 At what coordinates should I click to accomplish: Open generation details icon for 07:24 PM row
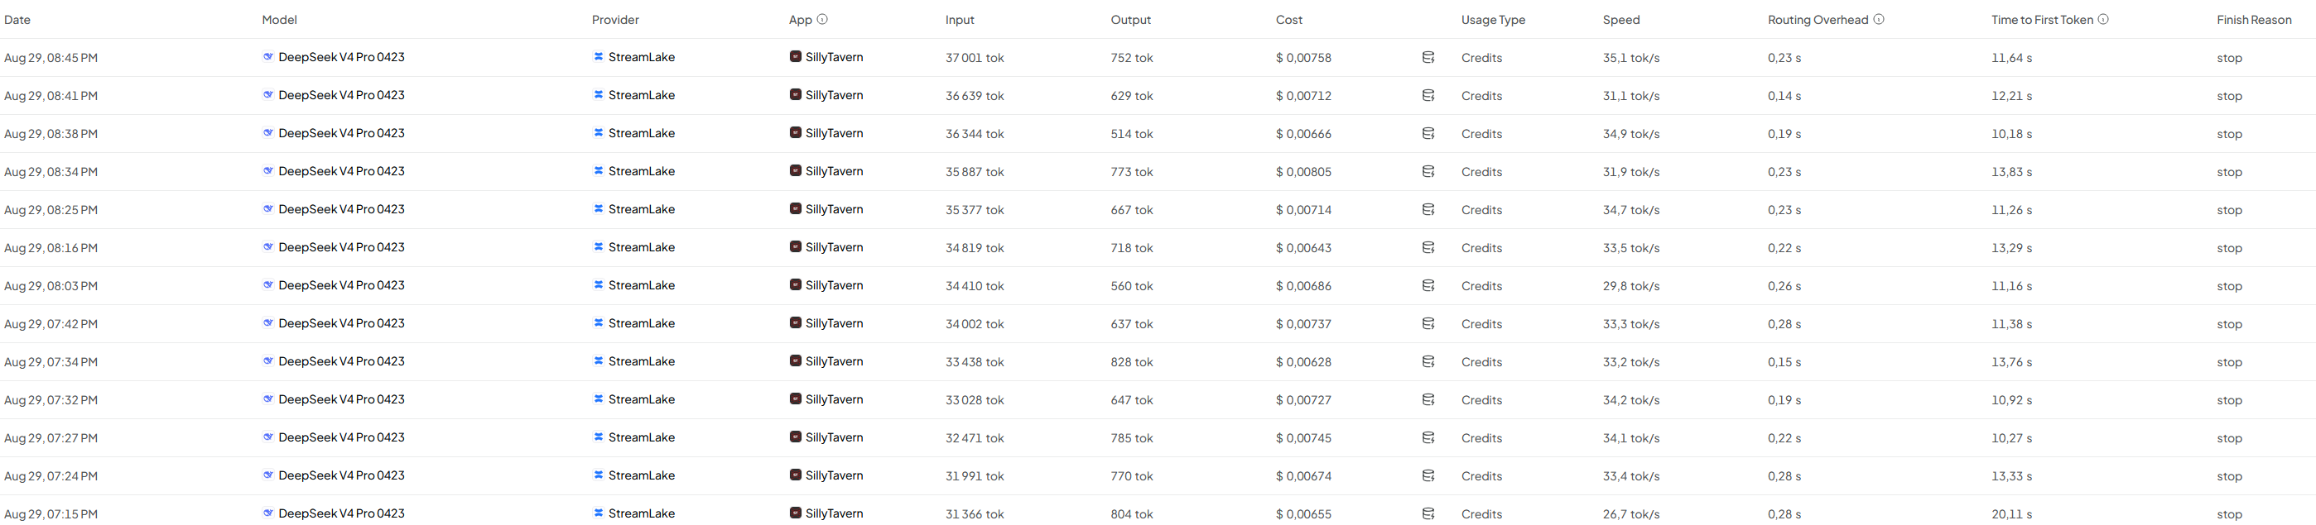(1428, 475)
